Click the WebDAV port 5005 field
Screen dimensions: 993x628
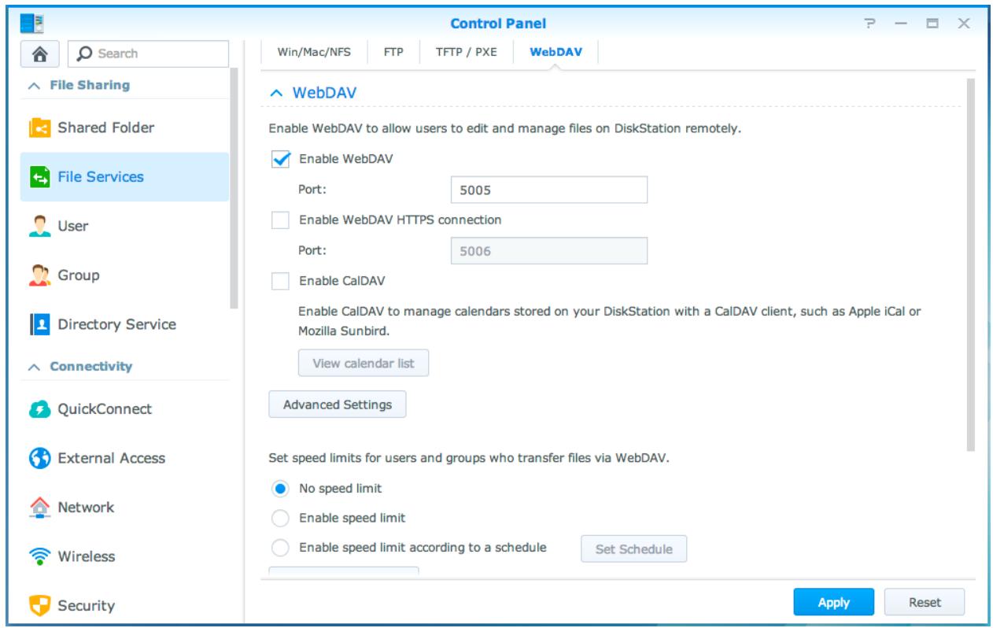548,190
